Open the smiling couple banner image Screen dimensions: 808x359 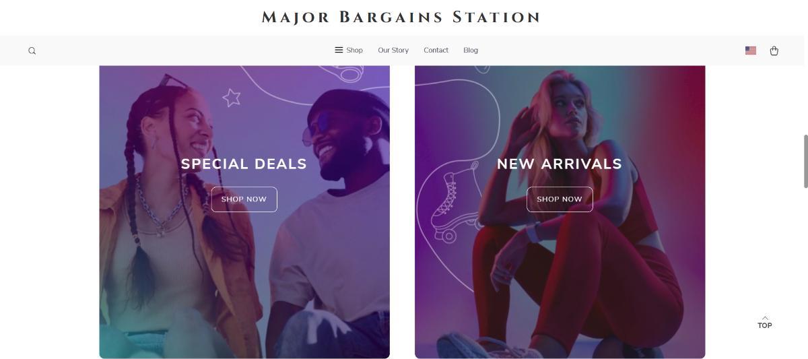coord(244,211)
